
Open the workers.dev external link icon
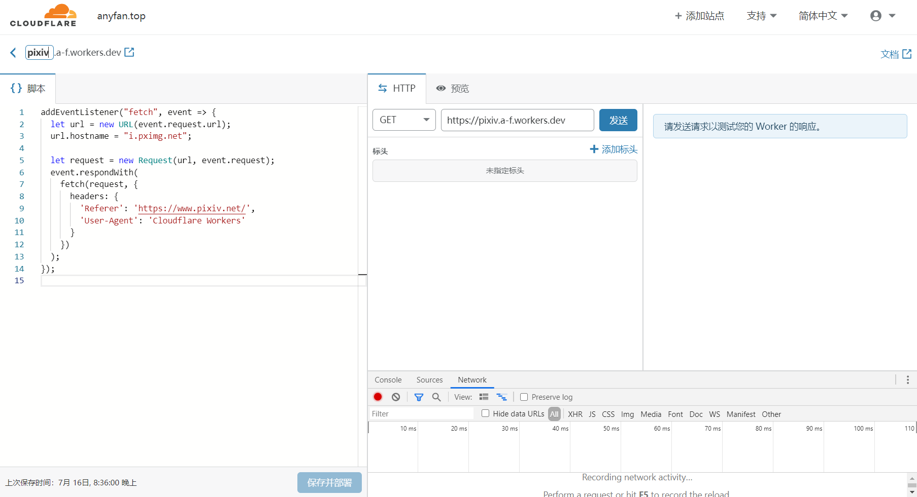[129, 52]
